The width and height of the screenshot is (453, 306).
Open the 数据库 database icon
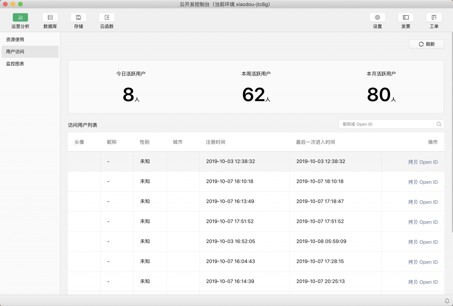pos(50,18)
